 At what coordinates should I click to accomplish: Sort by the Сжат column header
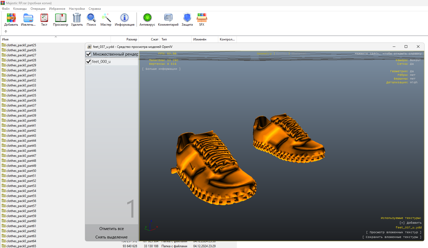click(149, 39)
